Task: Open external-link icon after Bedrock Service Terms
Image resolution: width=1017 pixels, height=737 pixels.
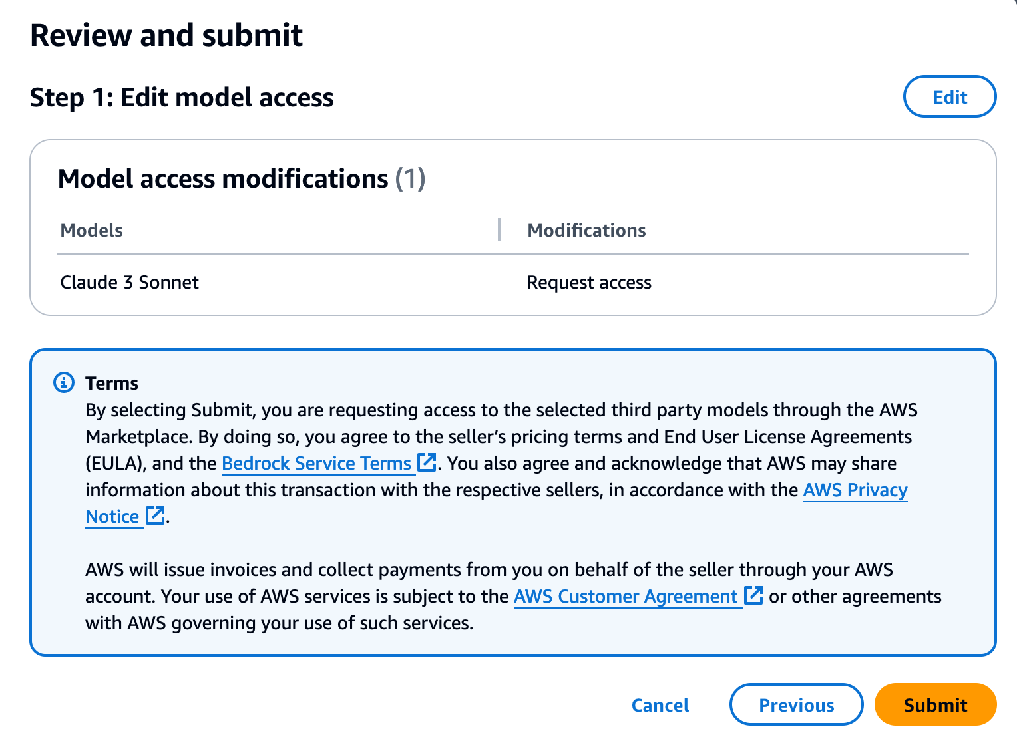Action: 427,462
